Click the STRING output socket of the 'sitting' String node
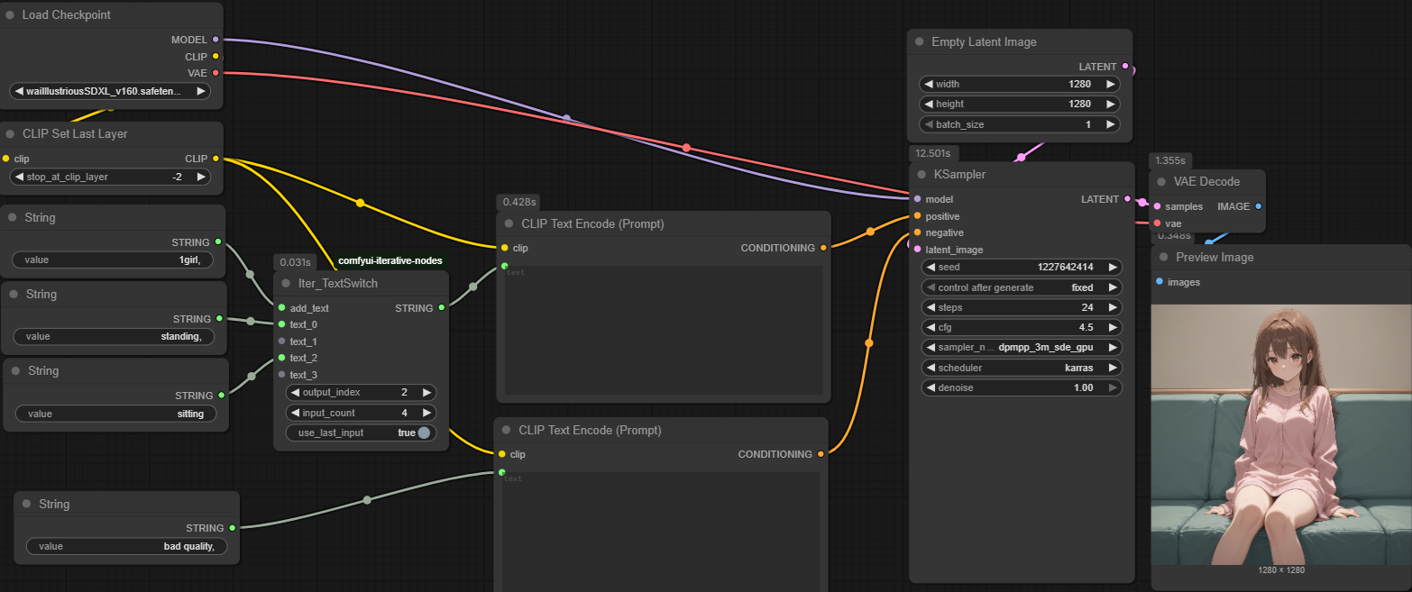 [x=220, y=396]
